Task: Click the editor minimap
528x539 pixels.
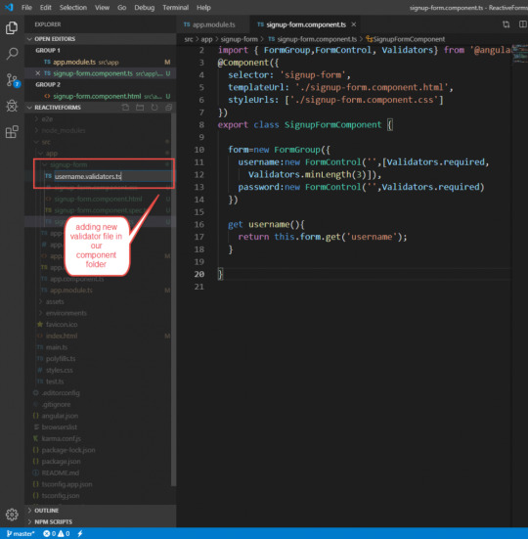Action: coord(520,55)
